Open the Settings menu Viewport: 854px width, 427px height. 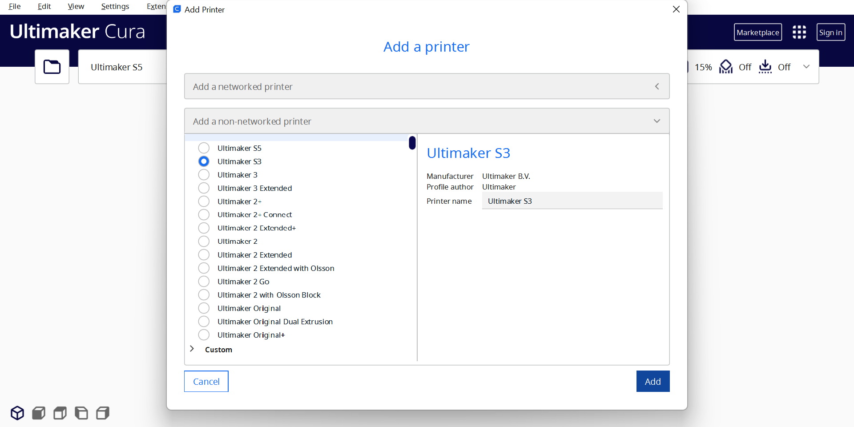[115, 7]
